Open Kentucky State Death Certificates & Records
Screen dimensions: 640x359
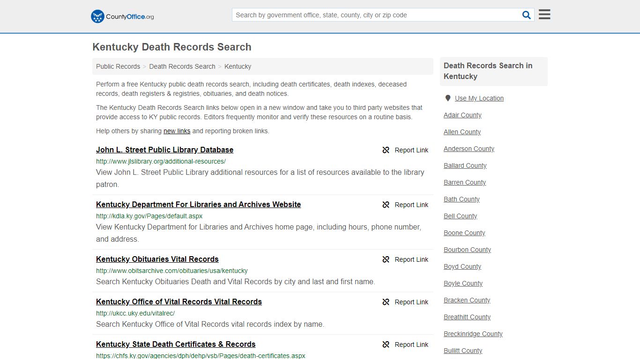tap(176, 344)
